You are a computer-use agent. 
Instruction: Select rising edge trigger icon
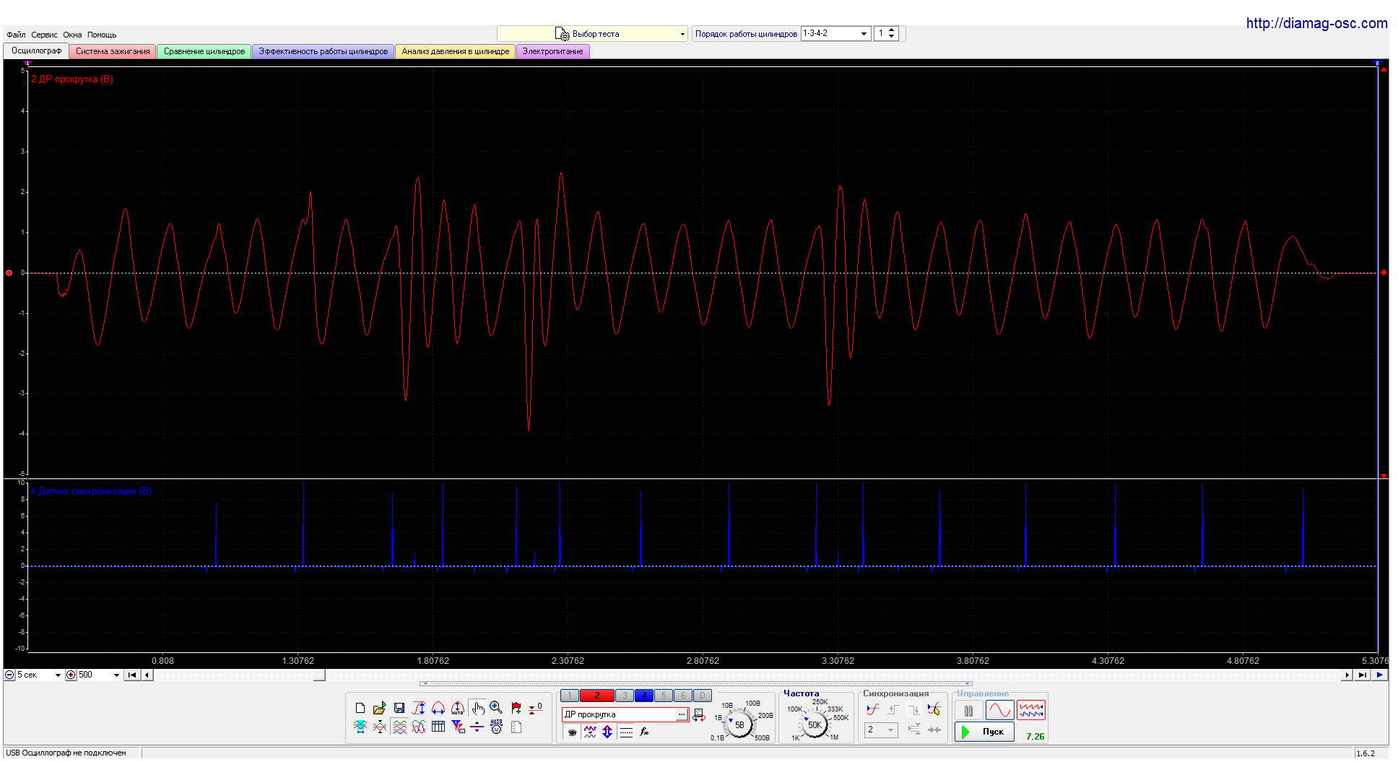point(893,709)
